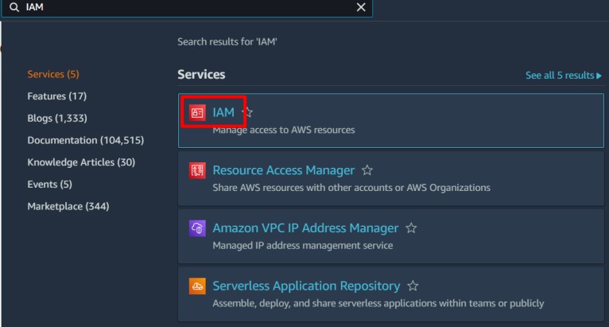The image size is (609, 327).
Task: Open See all 5 results
Action: point(564,75)
